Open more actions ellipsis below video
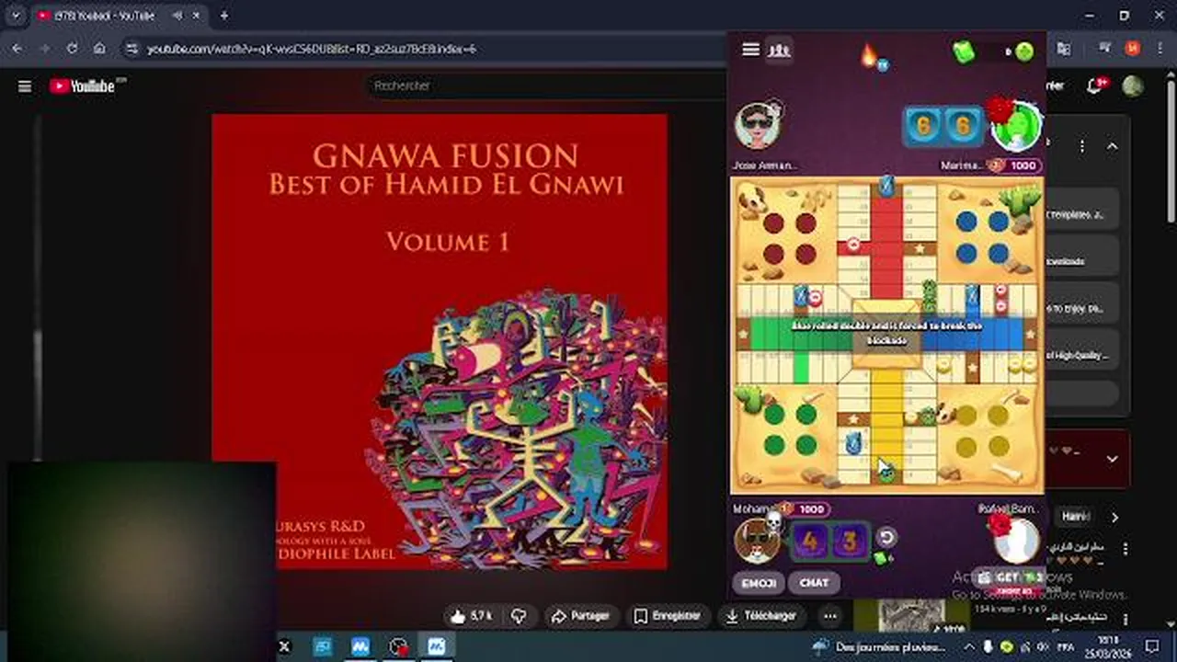 point(830,616)
